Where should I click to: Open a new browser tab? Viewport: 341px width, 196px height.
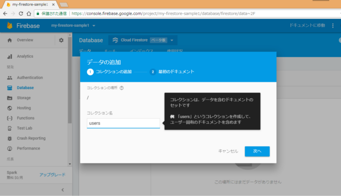point(64,5)
